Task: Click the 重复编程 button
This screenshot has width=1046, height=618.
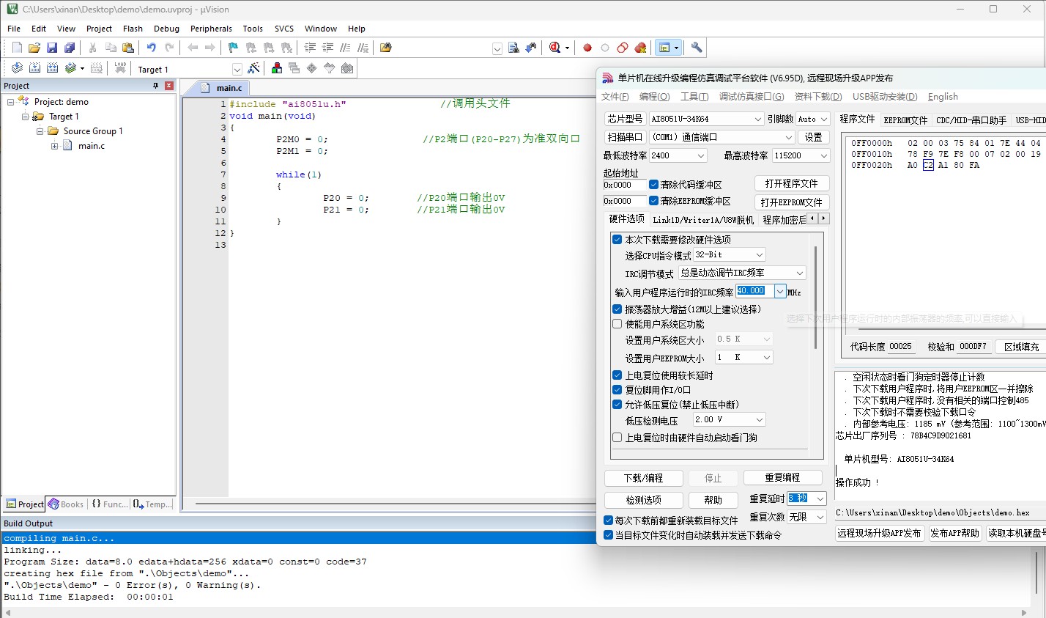Action: 782,477
